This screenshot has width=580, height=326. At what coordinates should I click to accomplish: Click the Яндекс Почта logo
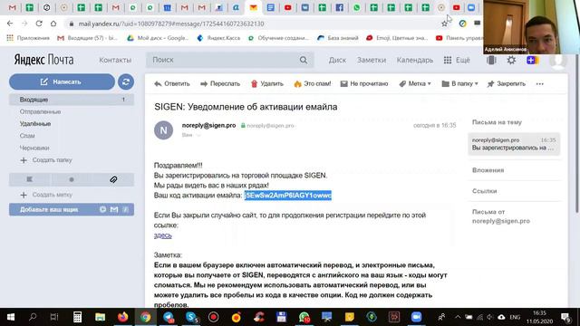pos(43,60)
